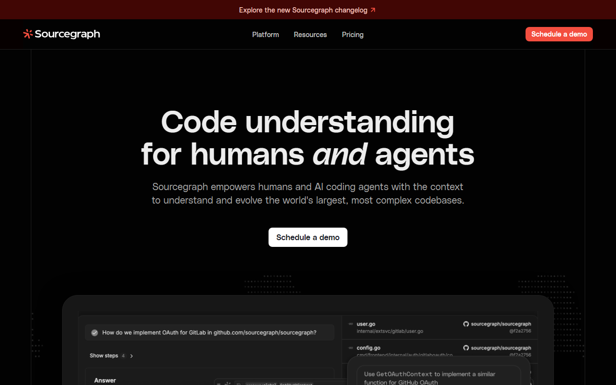Viewport: 616px width, 385px height.
Task: Open the changelog arrow icon in banner
Action: coord(373,10)
